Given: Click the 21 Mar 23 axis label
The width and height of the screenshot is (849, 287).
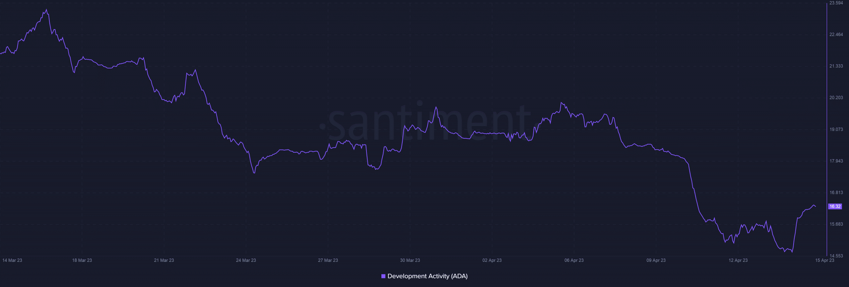Looking at the screenshot, I should [x=164, y=260].
